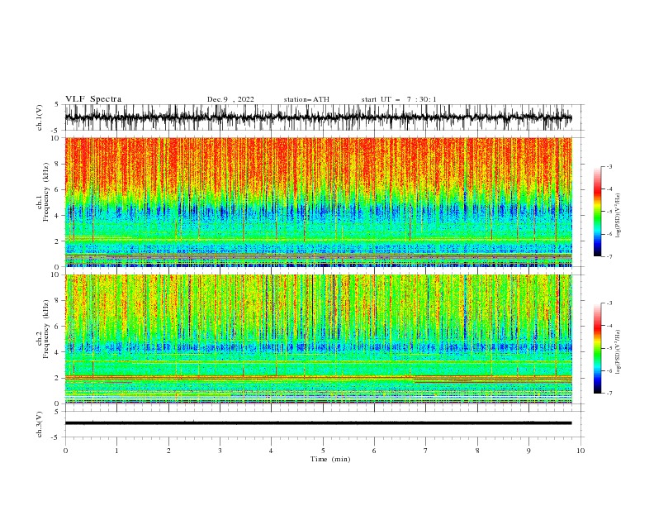The height and width of the screenshot is (506, 654).
Task: Click the ch.3 flat black waveform trace
Action: (x=318, y=423)
